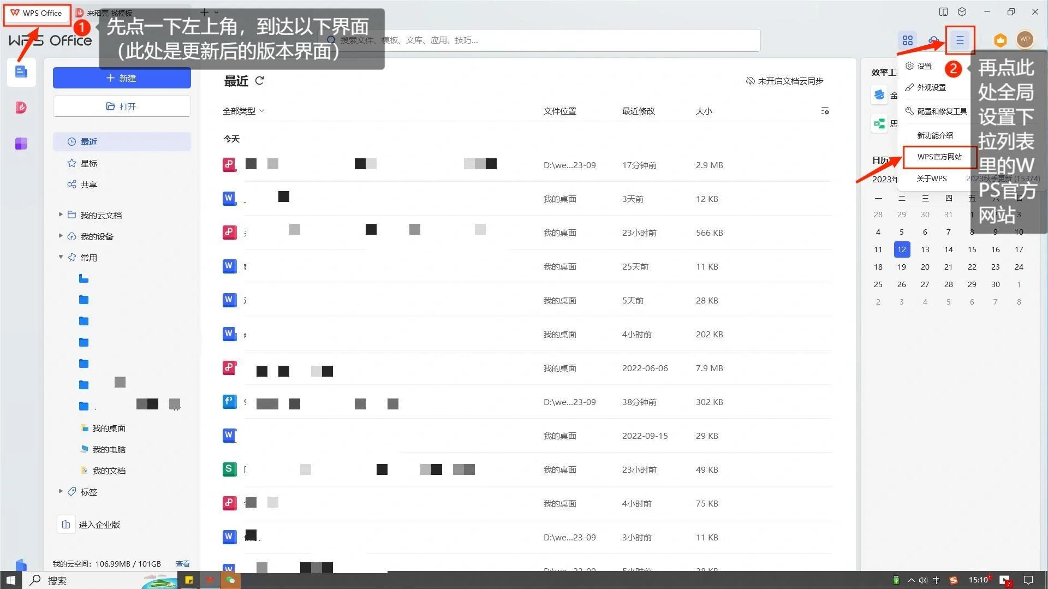The width and height of the screenshot is (1048, 589).
Task: Open the Docer templates icon in sidebar
Action: 21,108
